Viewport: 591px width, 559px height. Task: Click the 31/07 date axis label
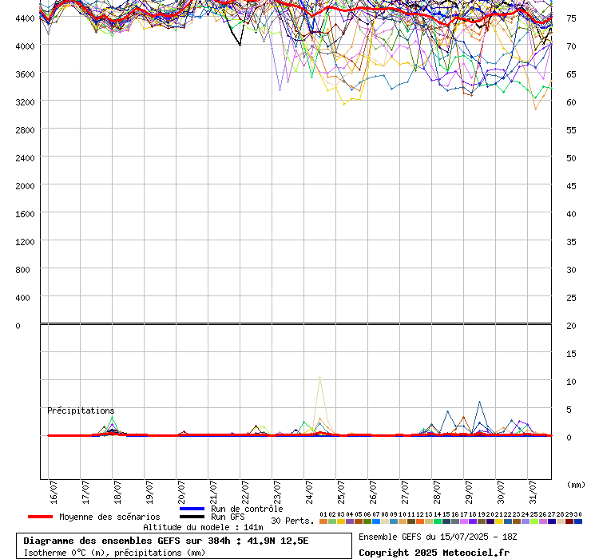pos(533,492)
